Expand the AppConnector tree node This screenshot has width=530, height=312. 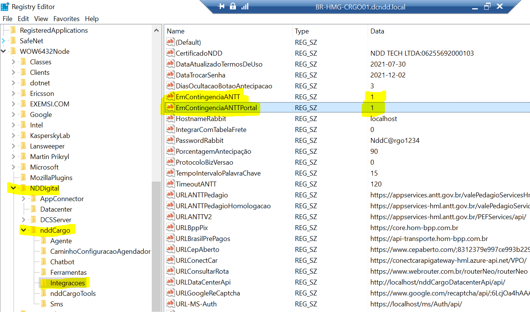[24, 199]
